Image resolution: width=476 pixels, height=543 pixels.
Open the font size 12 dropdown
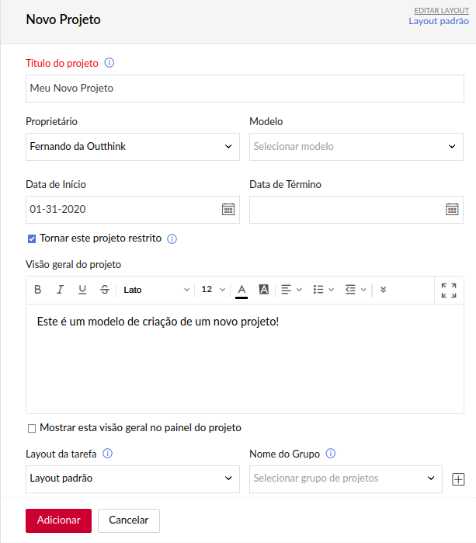213,290
